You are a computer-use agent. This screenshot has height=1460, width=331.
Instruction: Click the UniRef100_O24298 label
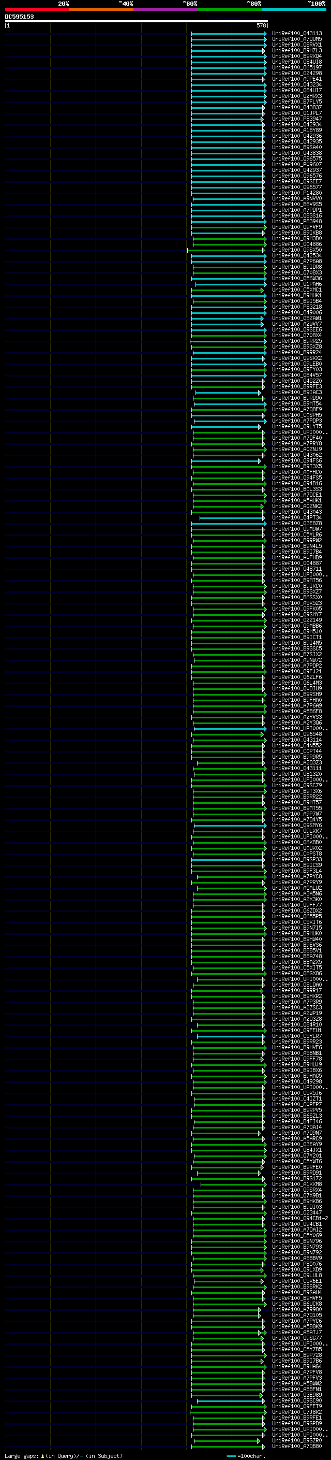(x=297, y=73)
